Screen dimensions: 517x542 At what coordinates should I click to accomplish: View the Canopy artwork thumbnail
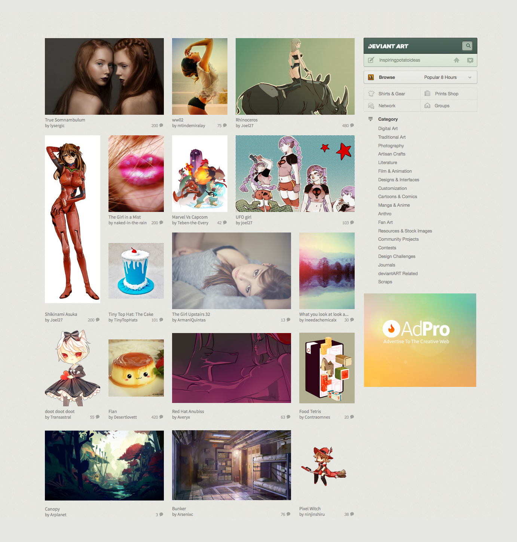pos(104,465)
